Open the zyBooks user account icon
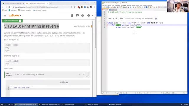The height and width of the screenshot is (106, 189). click(89, 16)
